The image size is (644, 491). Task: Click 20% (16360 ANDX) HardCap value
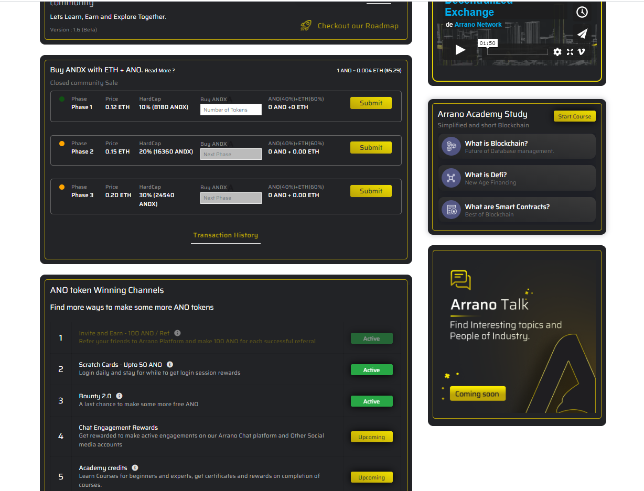(x=166, y=151)
